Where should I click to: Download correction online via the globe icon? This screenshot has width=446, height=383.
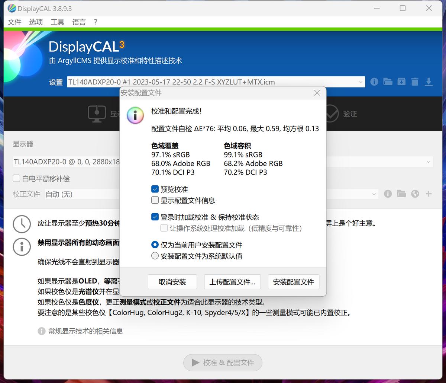[415, 194]
